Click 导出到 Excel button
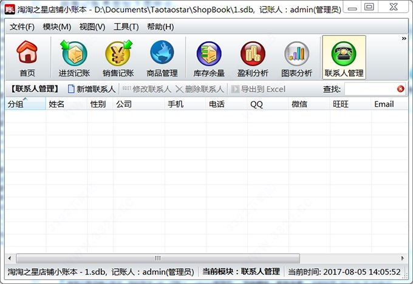The height and width of the screenshot is (284, 413). point(257,89)
